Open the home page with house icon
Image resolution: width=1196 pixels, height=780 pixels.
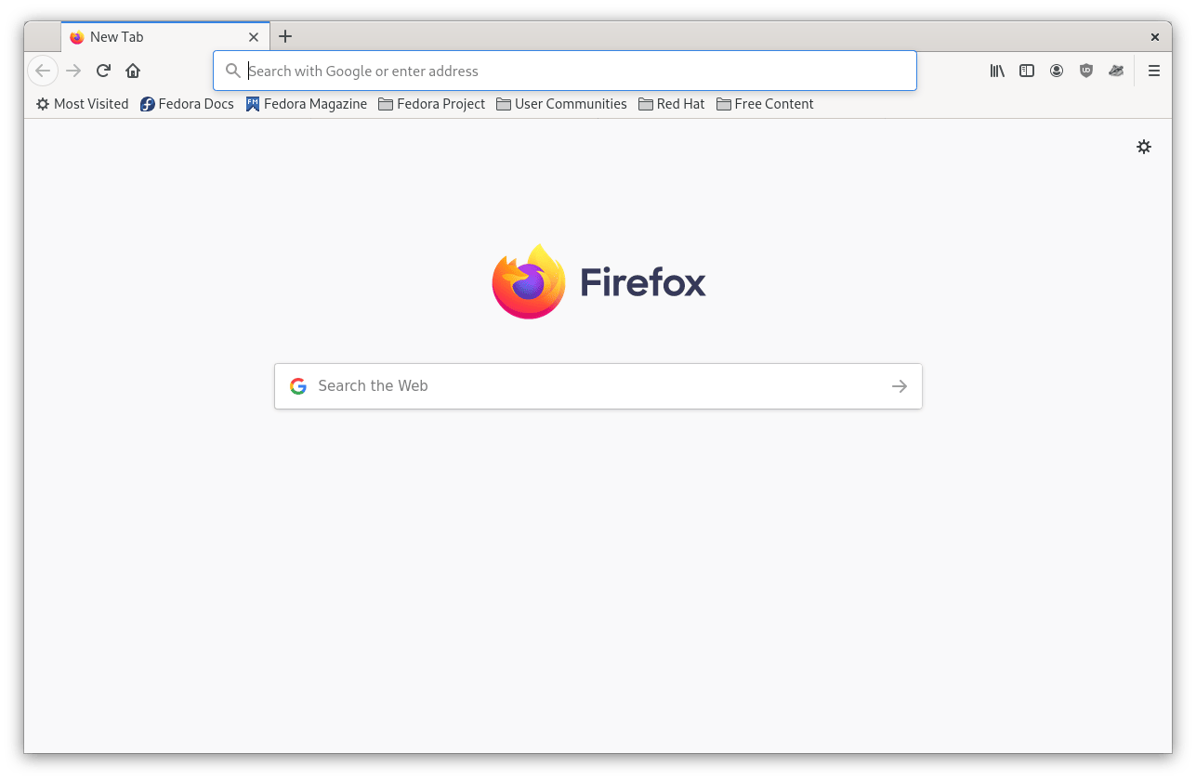click(133, 71)
